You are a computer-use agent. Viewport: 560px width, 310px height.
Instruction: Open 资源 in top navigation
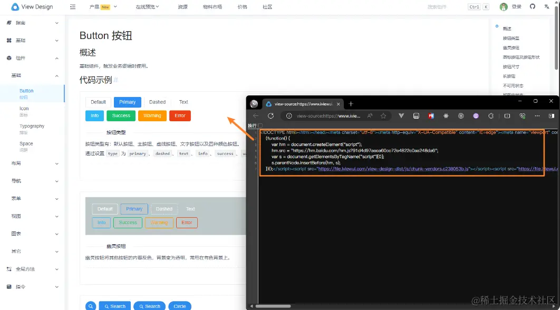(182, 7)
